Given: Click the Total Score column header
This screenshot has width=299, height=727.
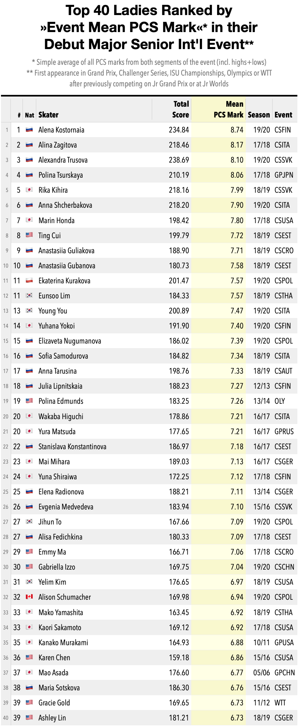Looking at the screenshot, I should click(x=181, y=109).
